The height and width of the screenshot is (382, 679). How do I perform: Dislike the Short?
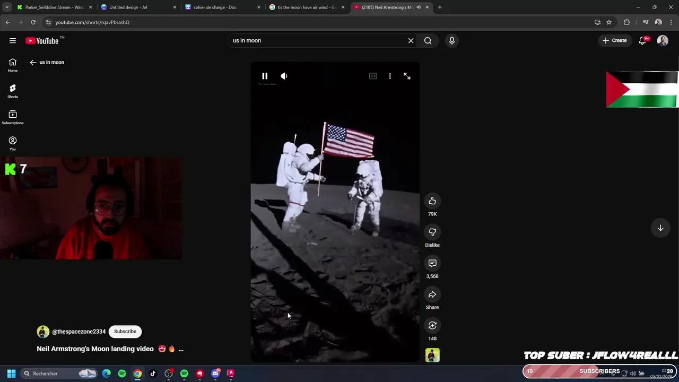tap(432, 232)
